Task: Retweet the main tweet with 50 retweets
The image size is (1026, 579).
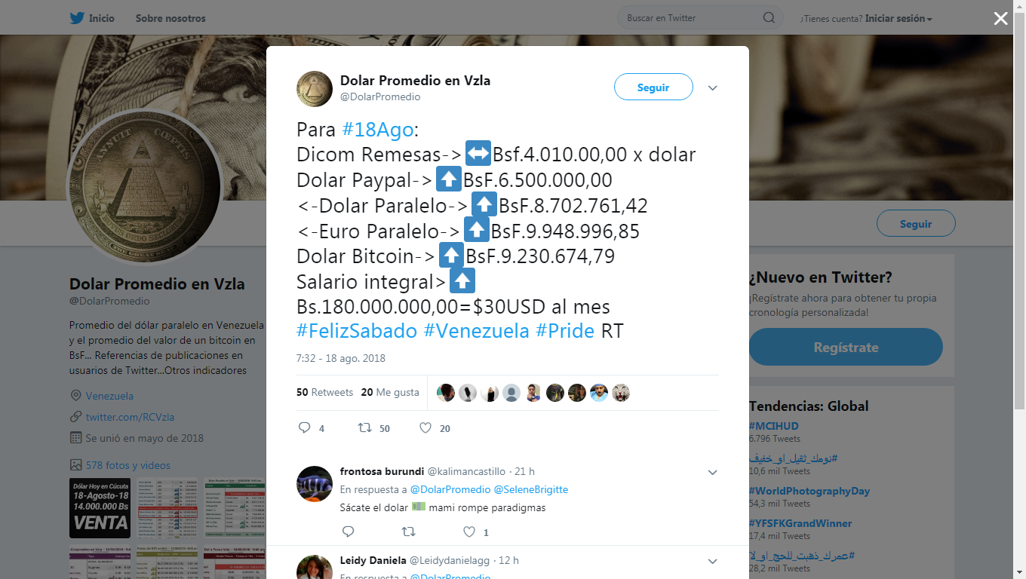Action: (365, 427)
